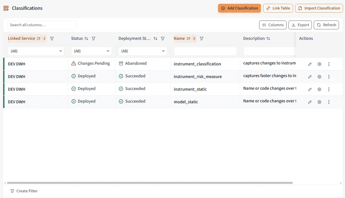Click Create Filter link
The image size is (345, 198).
coord(24,191)
